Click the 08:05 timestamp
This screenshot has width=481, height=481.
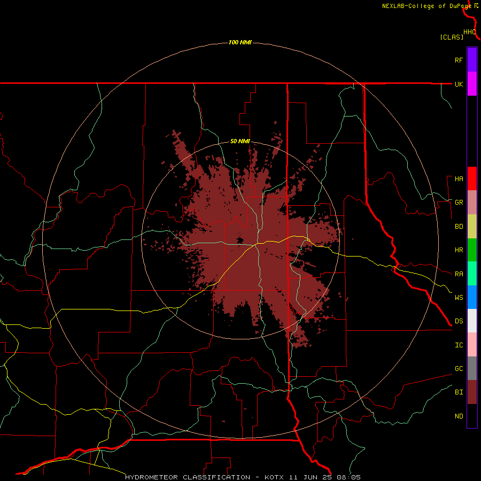[348, 477]
